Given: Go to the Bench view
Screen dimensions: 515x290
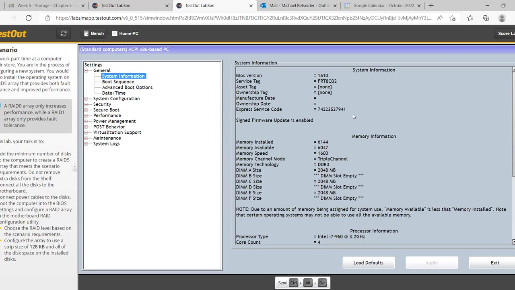Looking at the screenshot, I should 94,33.
